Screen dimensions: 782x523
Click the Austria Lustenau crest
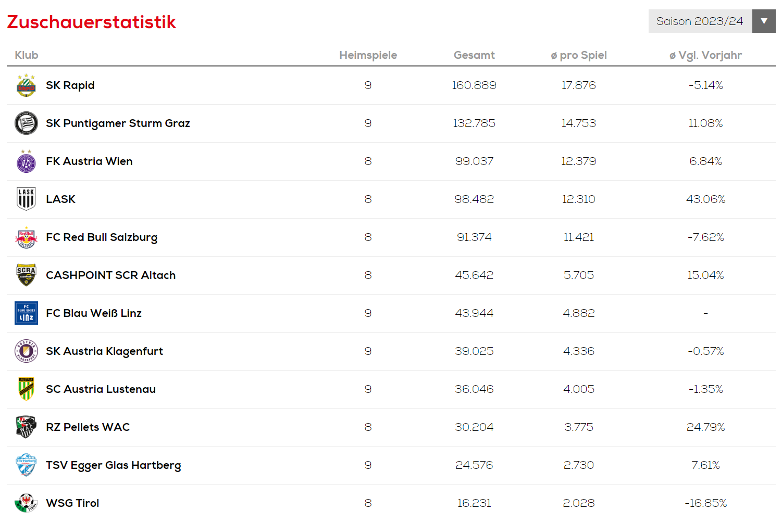click(x=26, y=389)
